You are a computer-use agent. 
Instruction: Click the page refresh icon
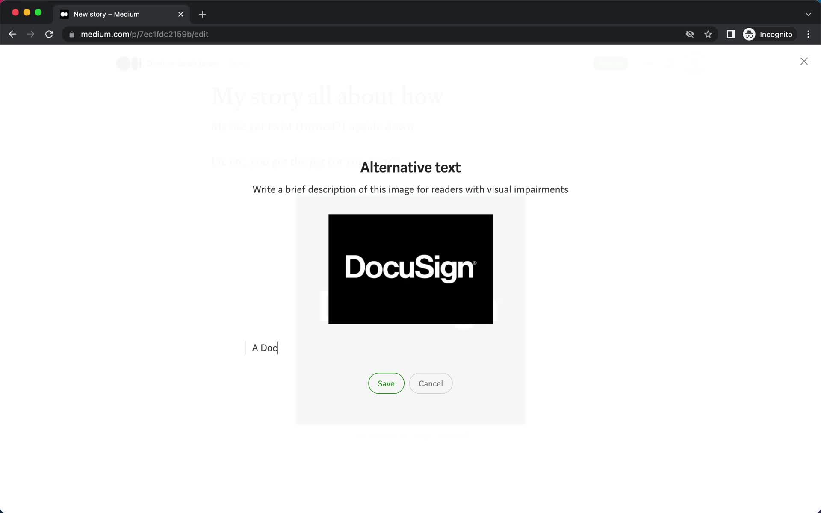[50, 34]
